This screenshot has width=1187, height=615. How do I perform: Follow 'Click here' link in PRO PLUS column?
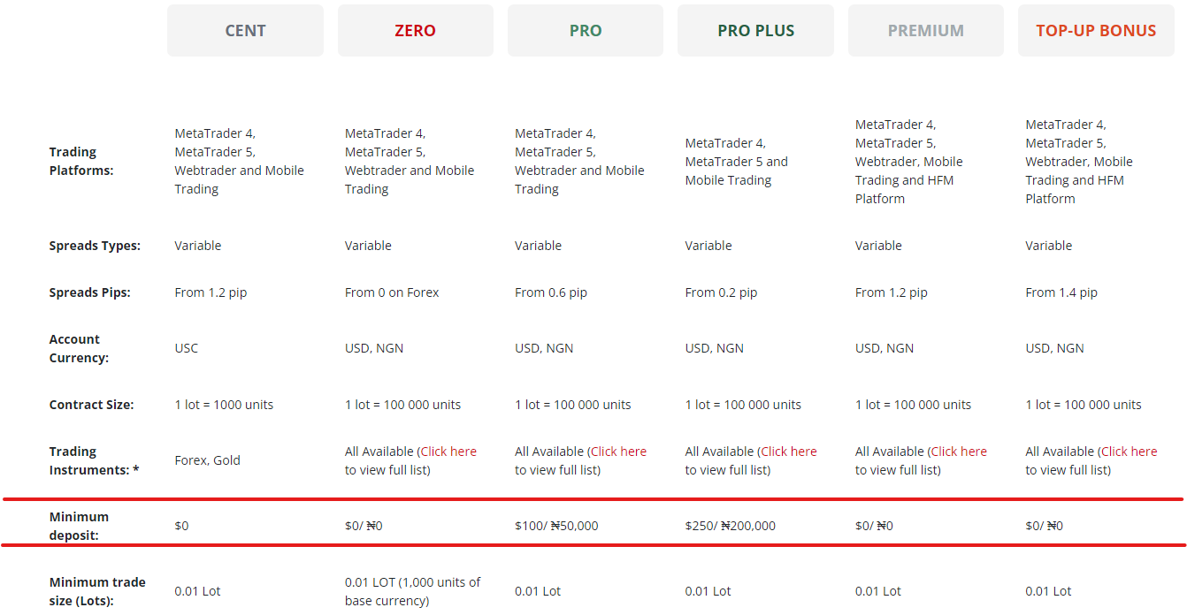point(789,452)
